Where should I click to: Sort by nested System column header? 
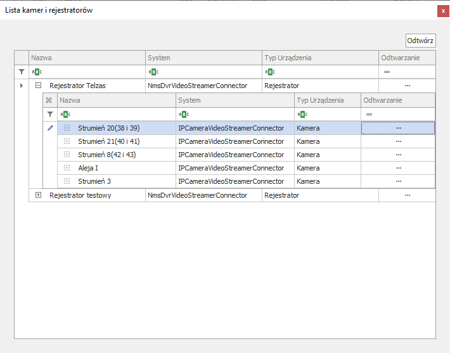pyautogui.click(x=235, y=100)
